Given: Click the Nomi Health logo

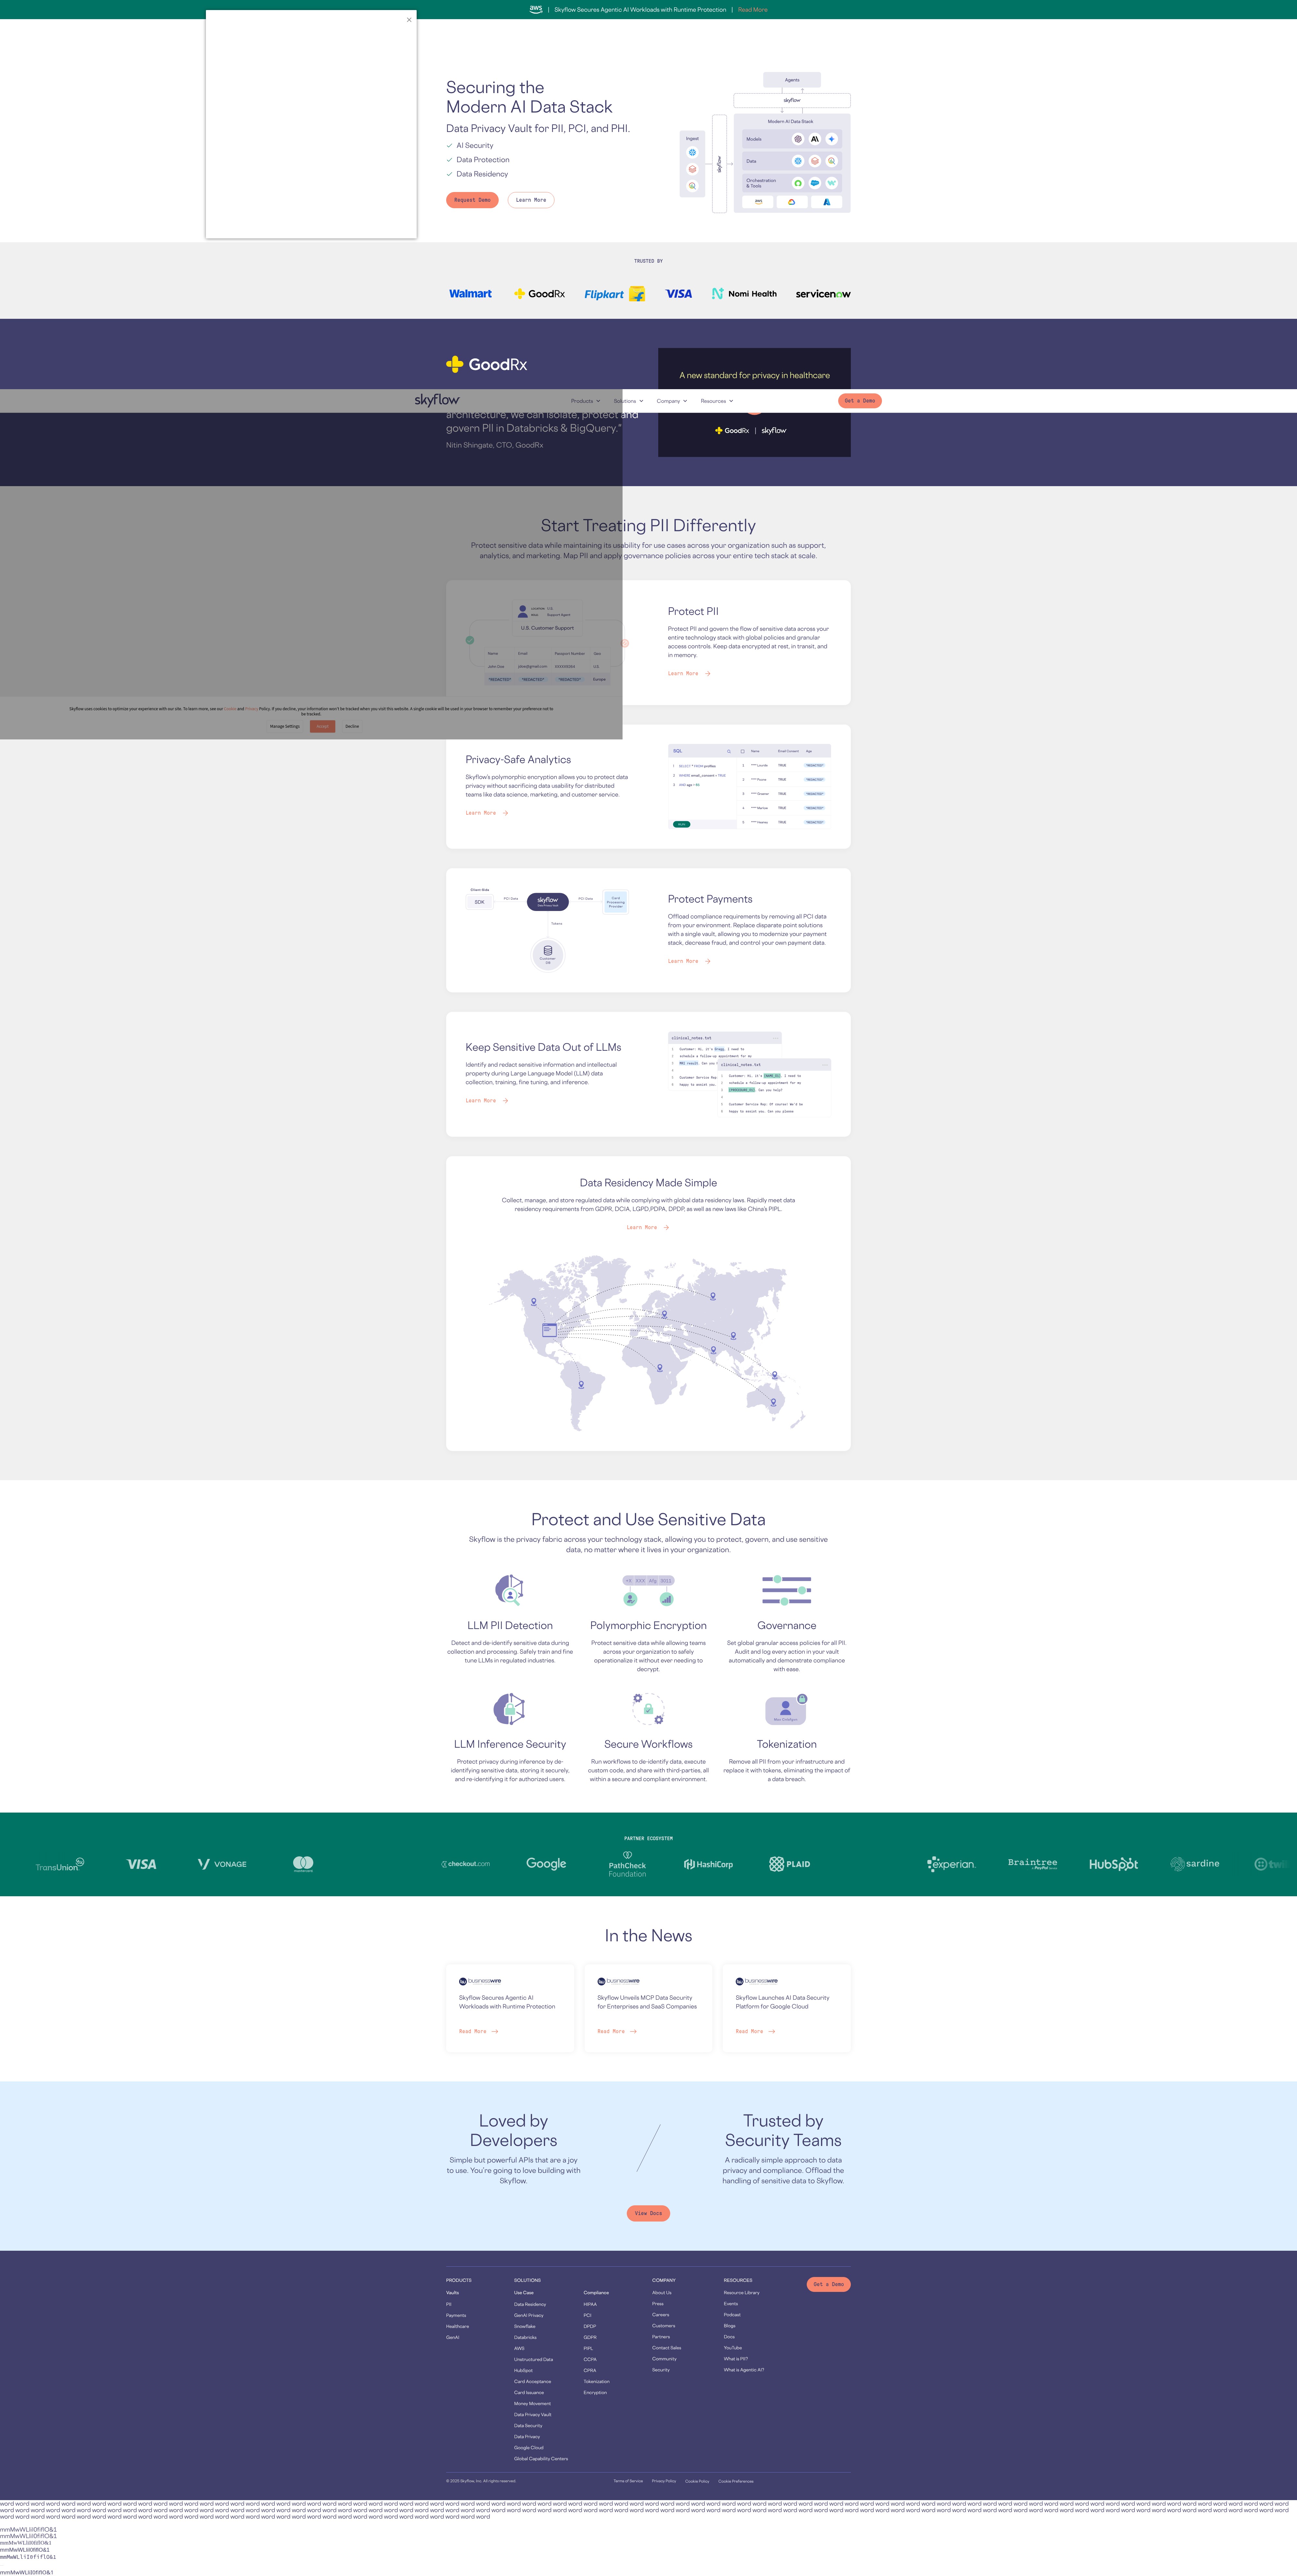Looking at the screenshot, I should 744,294.
